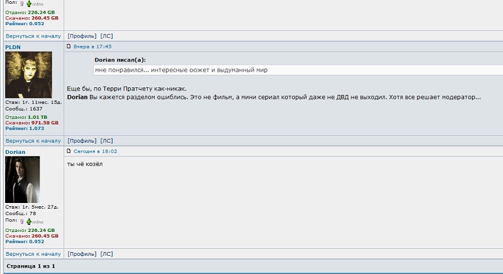Click the gender icon at the very top
The height and width of the screenshot is (274, 503).
(x=21, y=4)
